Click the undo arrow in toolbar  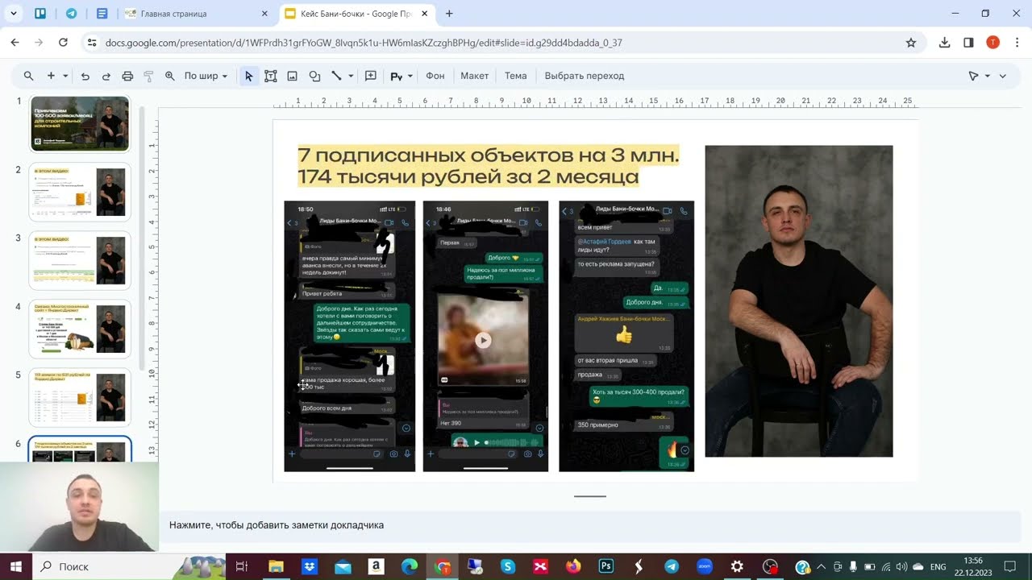[x=85, y=76]
